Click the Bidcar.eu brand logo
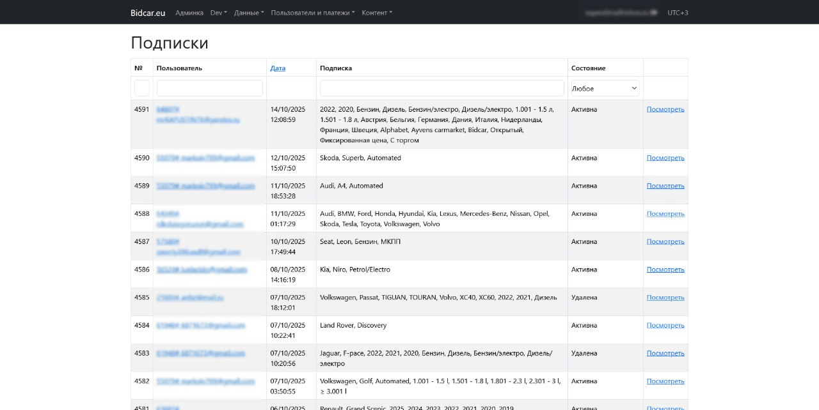 pyautogui.click(x=148, y=12)
